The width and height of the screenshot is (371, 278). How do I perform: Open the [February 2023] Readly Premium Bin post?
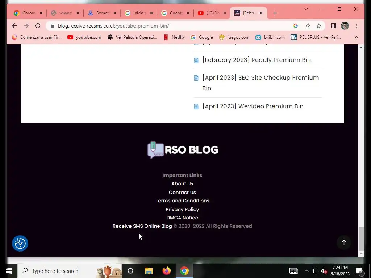coord(257,60)
